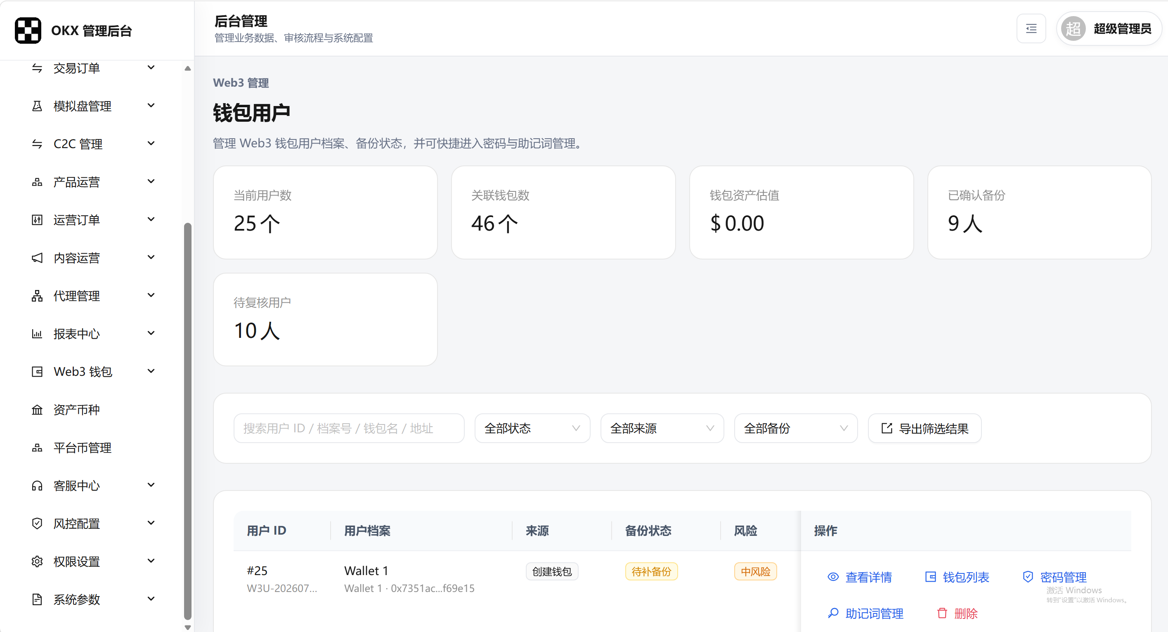This screenshot has width=1168, height=632.
Task: Click the sidebar scroll up arrow
Action: [x=188, y=68]
